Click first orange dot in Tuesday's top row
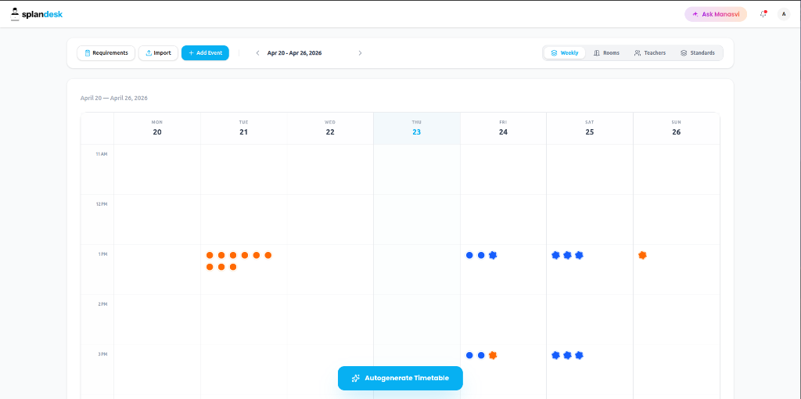 pos(210,255)
